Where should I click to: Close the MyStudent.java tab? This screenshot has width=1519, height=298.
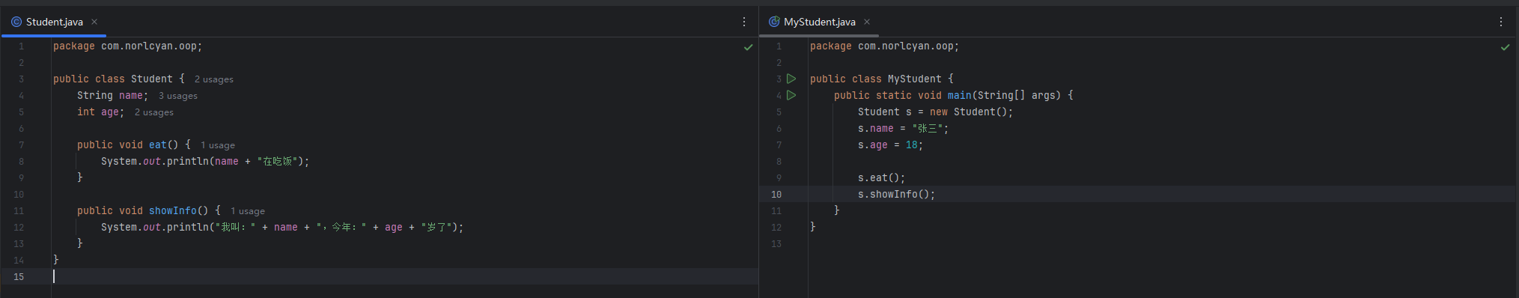[x=867, y=22]
